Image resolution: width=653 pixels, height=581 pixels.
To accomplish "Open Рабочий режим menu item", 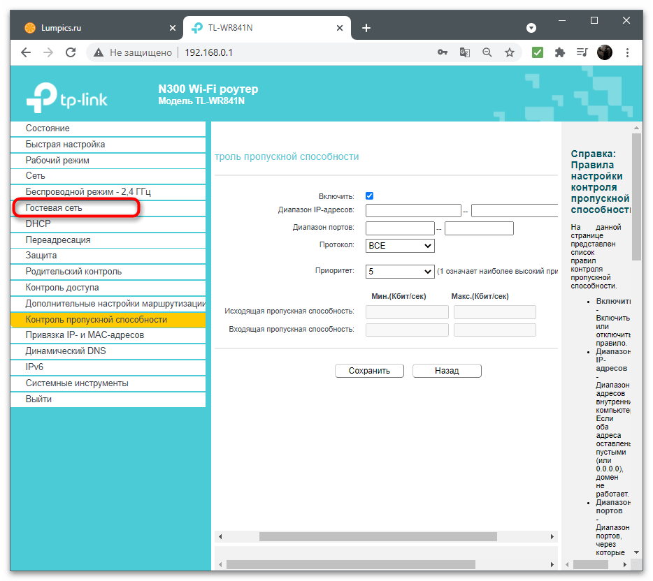I will click(108, 160).
